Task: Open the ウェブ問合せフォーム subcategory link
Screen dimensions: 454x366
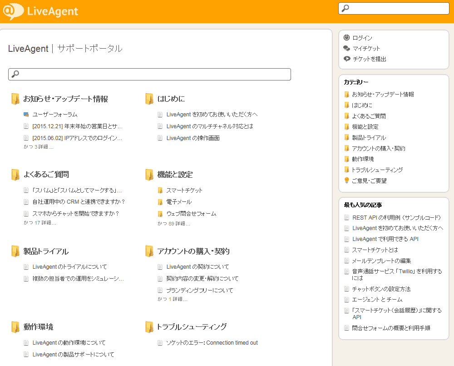Action: (x=191, y=214)
